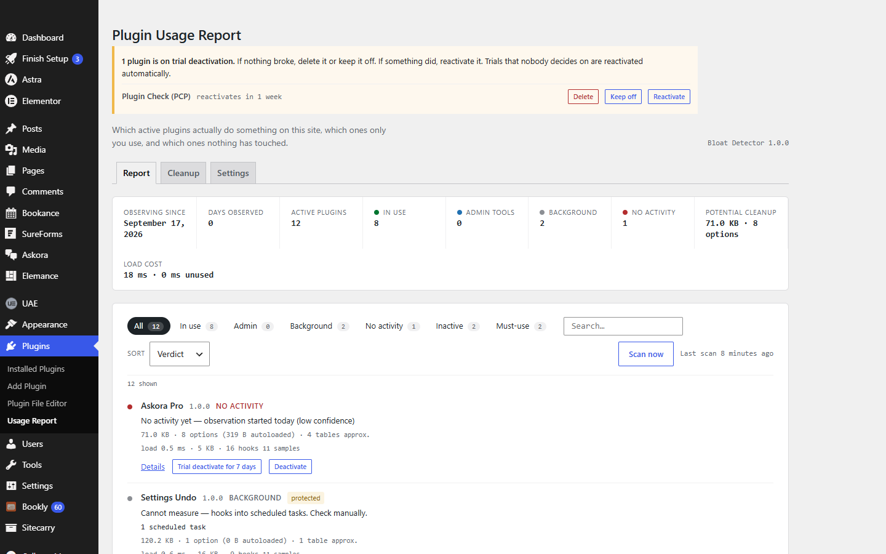Open Astra via its logo icon
This screenshot has height=554, width=886.
tap(11, 79)
